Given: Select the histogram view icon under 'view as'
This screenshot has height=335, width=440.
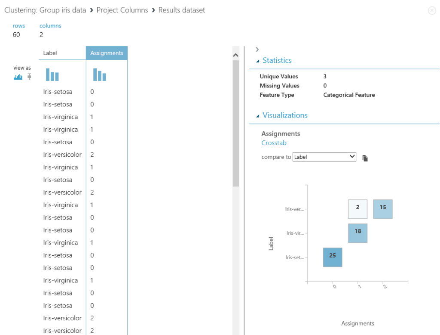Looking at the screenshot, I should point(18,76).
